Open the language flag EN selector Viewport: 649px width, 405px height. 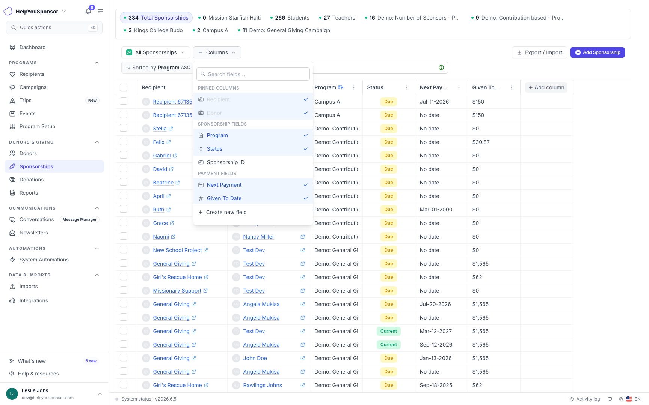coord(633,399)
